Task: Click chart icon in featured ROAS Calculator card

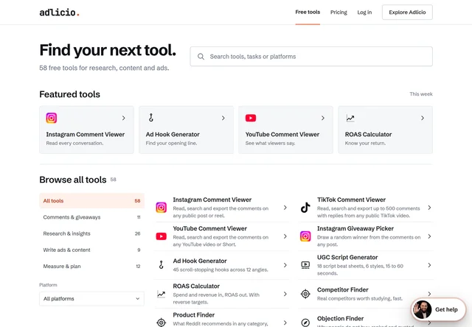Action: coord(350,118)
